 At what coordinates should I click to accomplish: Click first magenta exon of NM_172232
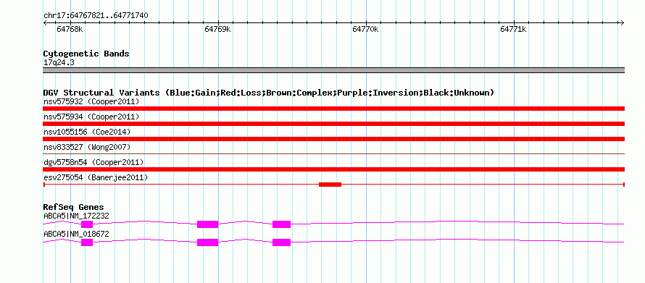(87, 224)
